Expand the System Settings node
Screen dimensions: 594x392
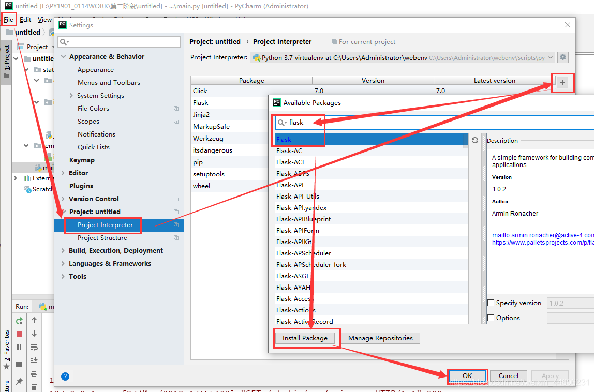coord(71,96)
